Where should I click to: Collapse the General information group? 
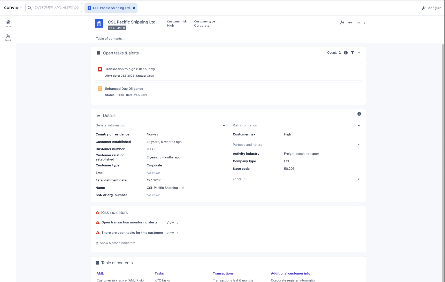click(x=224, y=125)
